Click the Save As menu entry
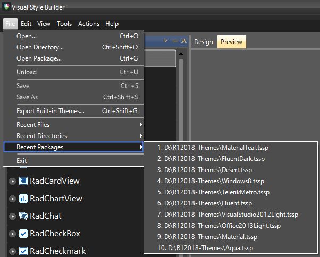Screen dimensions: 320x257 74,97
